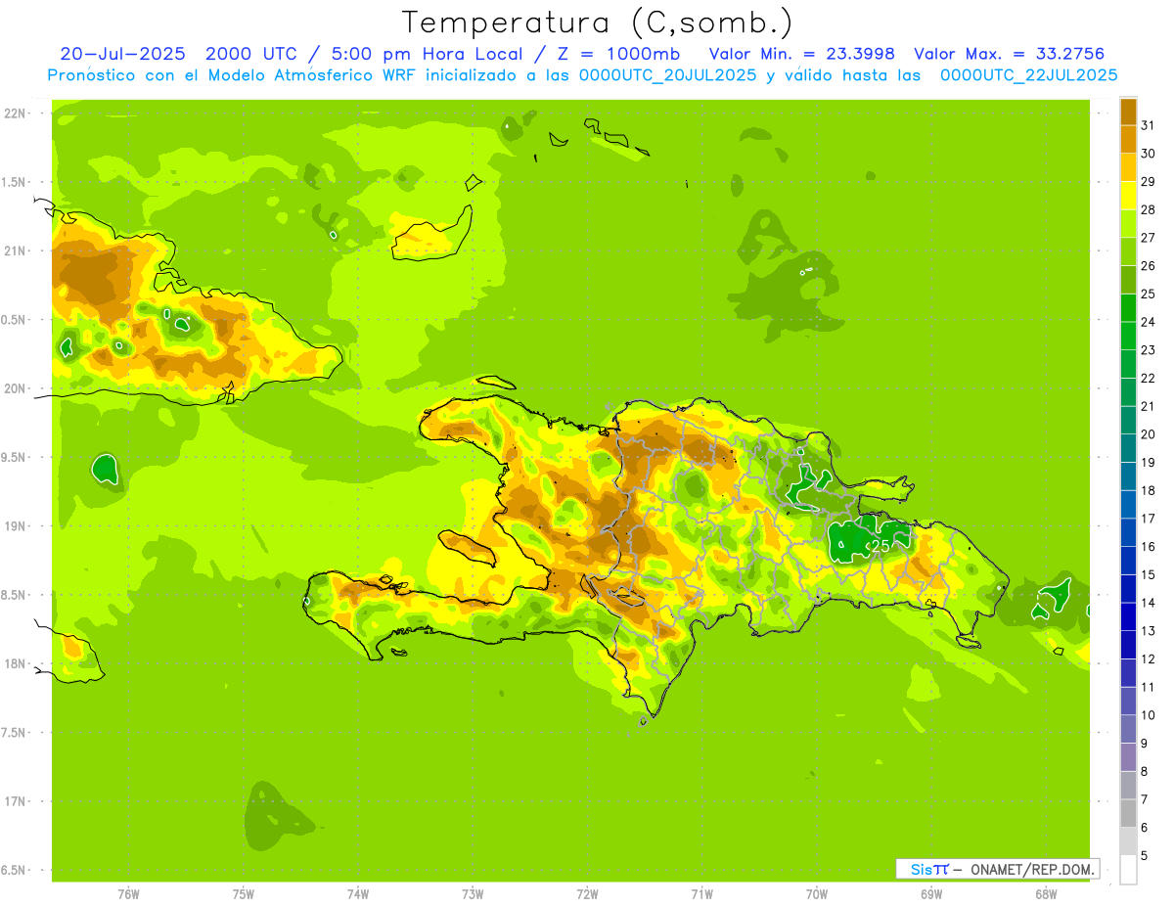The height and width of the screenshot is (907, 1174).
Task: Click the '18N' latitude axis label
Action: click(x=15, y=663)
